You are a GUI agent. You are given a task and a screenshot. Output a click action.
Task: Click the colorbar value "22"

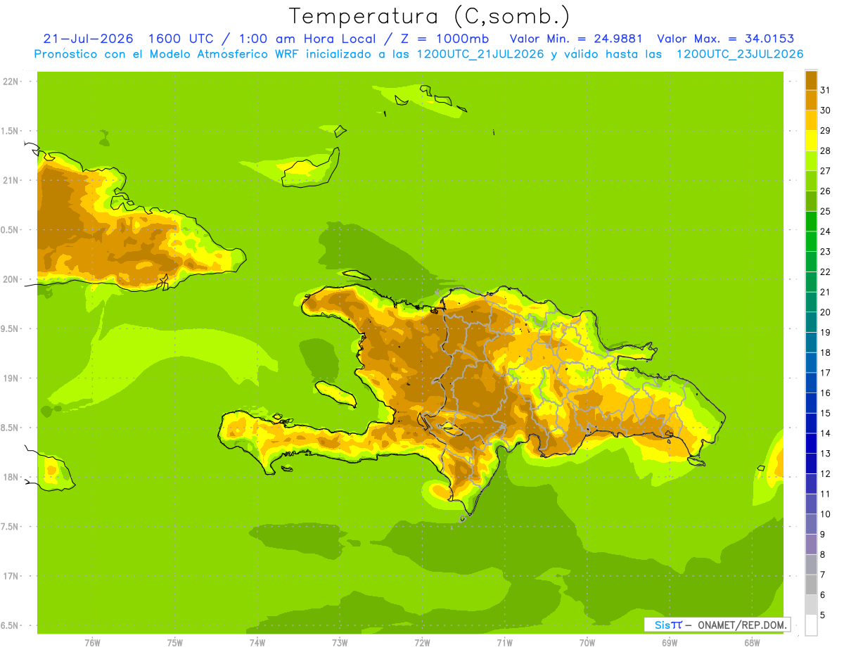(x=825, y=271)
